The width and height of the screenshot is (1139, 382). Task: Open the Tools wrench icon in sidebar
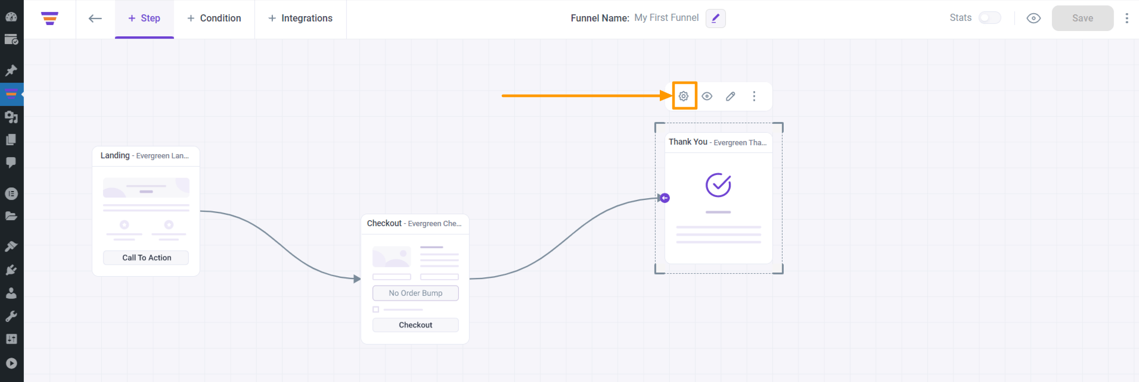click(x=11, y=316)
